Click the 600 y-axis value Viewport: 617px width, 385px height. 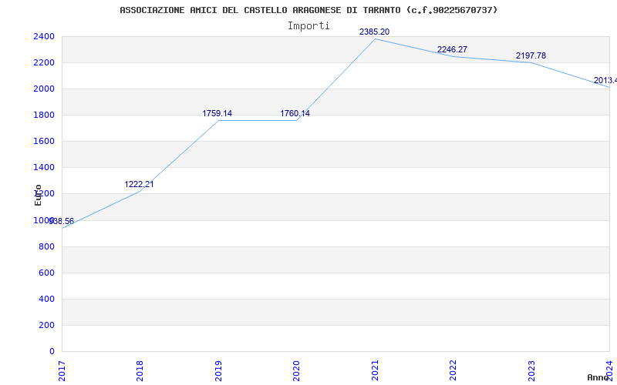46,273
